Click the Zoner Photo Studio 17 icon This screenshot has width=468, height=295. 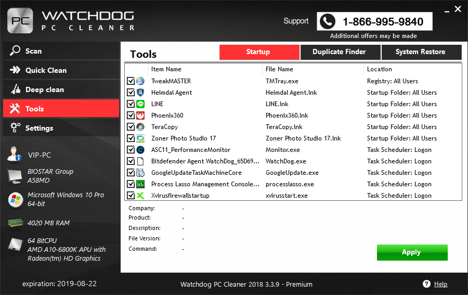[x=140, y=138]
